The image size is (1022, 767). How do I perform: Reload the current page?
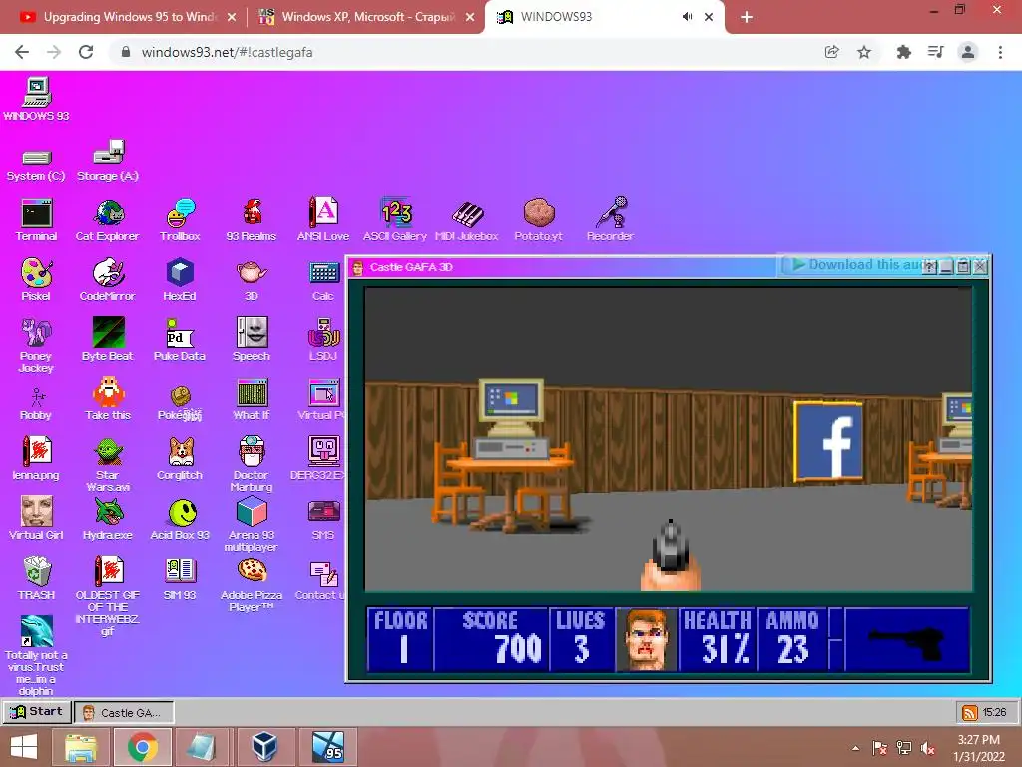point(86,52)
